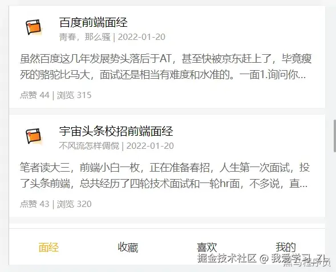Click the 2022-01-20 date under 百度前端面经
This screenshot has width=336, height=272.
(141, 37)
